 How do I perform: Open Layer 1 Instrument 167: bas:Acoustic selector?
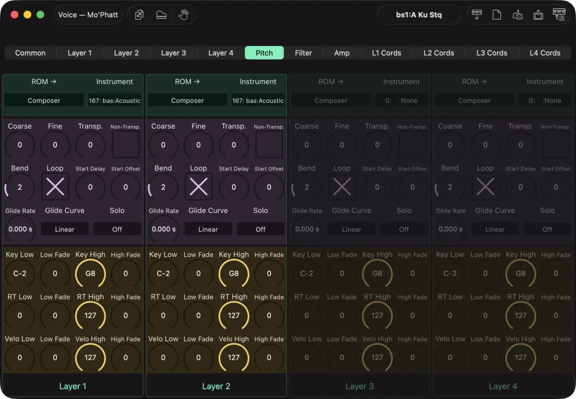115,100
